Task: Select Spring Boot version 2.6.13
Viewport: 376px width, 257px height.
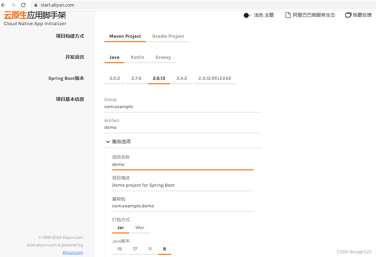Action: (159, 79)
